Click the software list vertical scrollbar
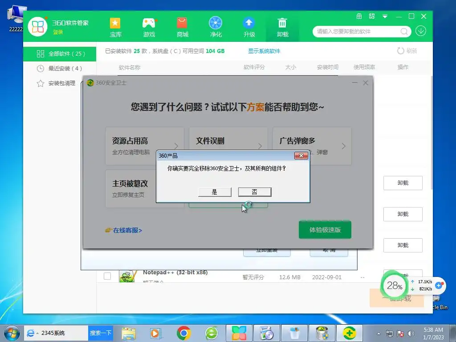 click(x=431, y=132)
